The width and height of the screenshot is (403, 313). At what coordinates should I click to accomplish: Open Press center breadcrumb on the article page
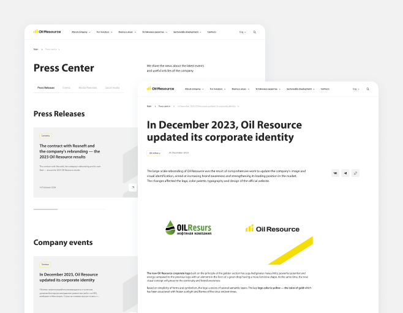tap(164, 107)
